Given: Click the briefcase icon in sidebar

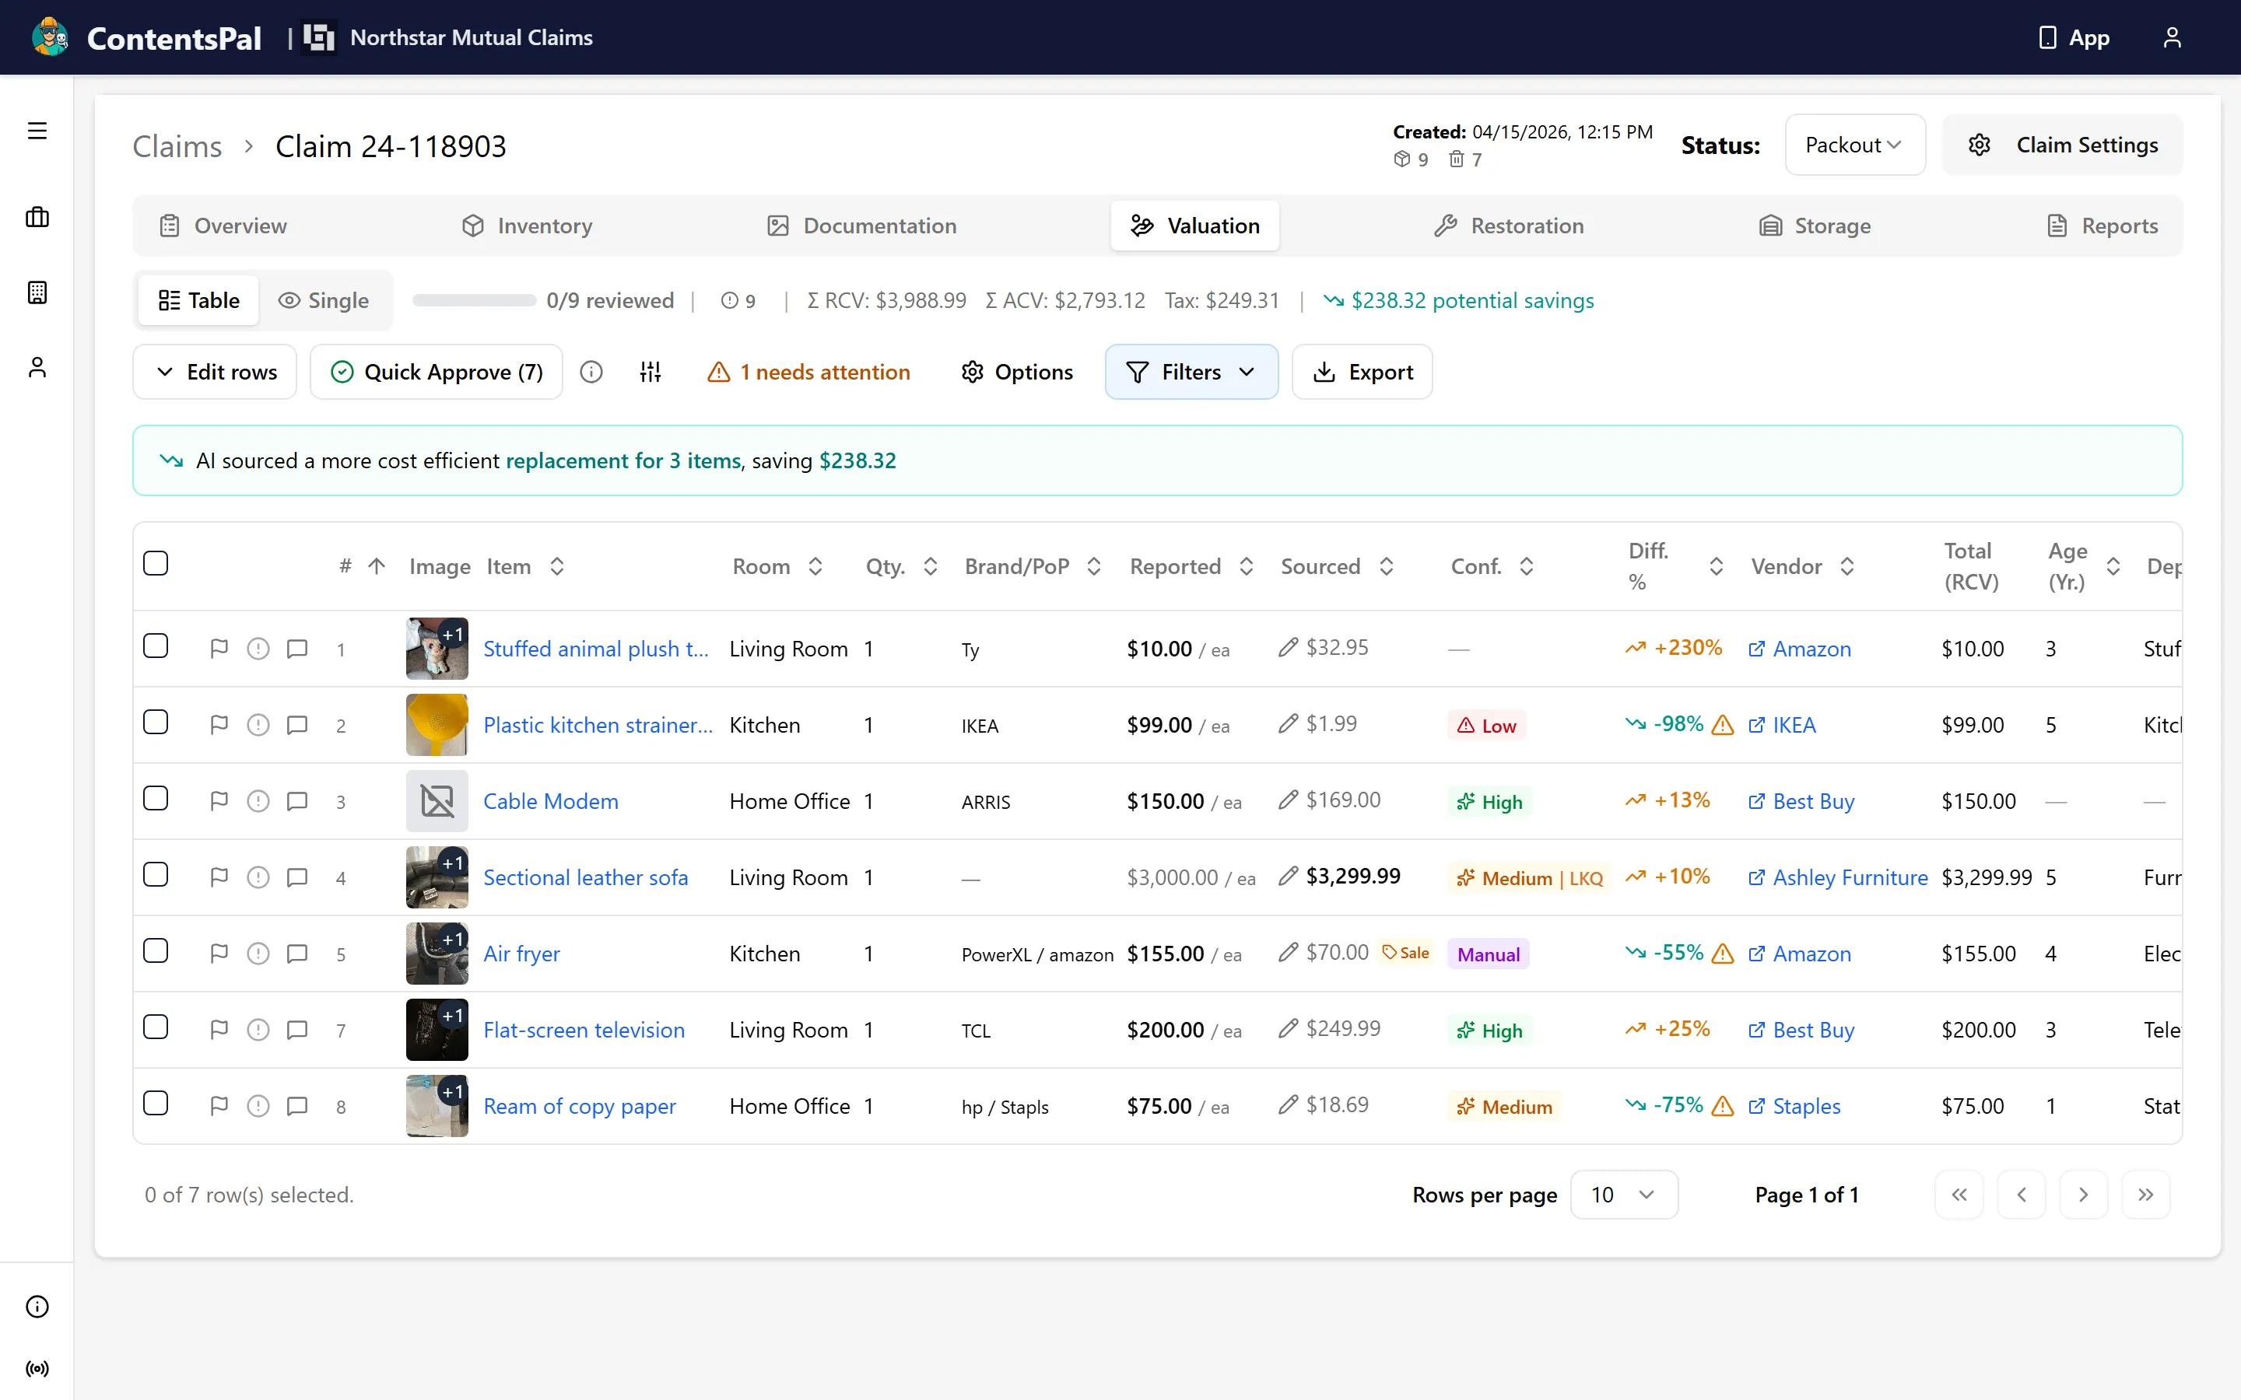Looking at the screenshot, I should (x=37, y=218).
